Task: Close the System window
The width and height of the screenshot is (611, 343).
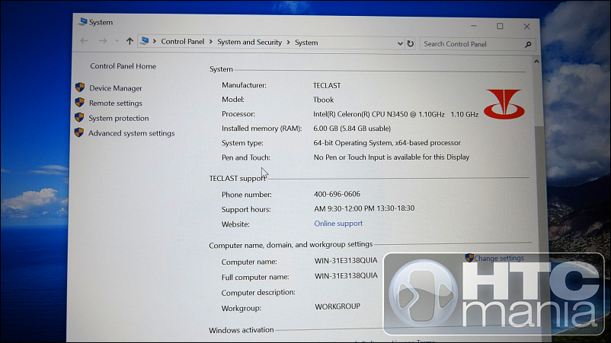Action: click(x=527, y=27)
